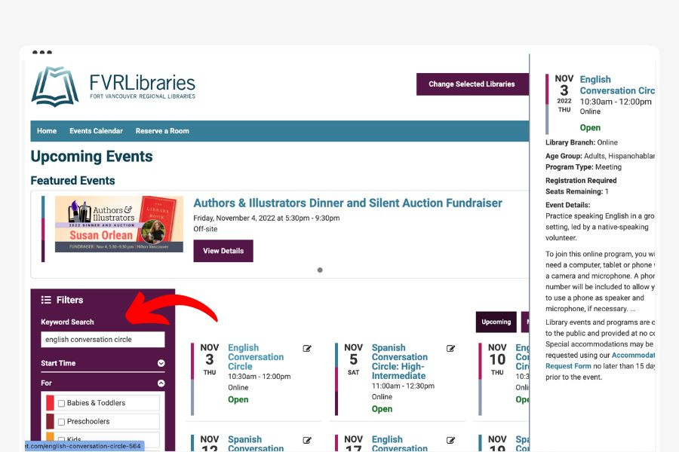679x452 pixels.
Task: Click the Authors & Illustrators banner thumbnail
Action: 119,224
